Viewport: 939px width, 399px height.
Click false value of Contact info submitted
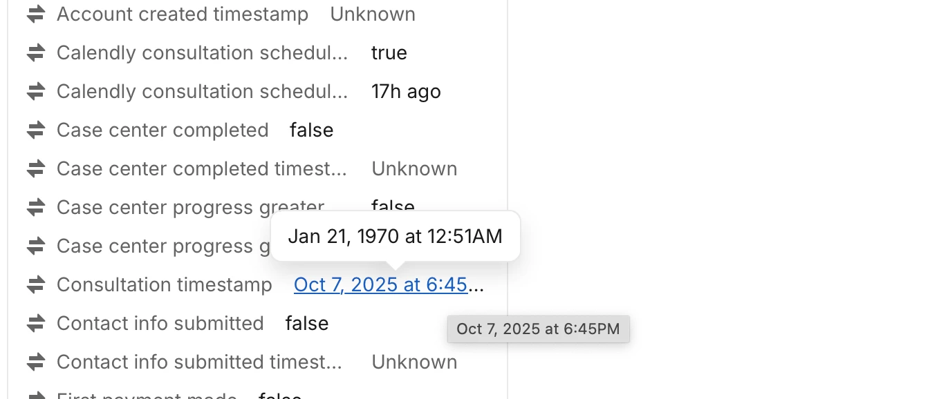point(306,324)
